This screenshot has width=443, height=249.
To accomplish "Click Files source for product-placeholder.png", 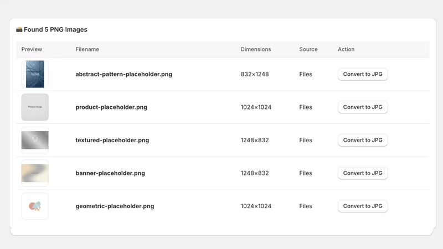I will pos(306,107).
